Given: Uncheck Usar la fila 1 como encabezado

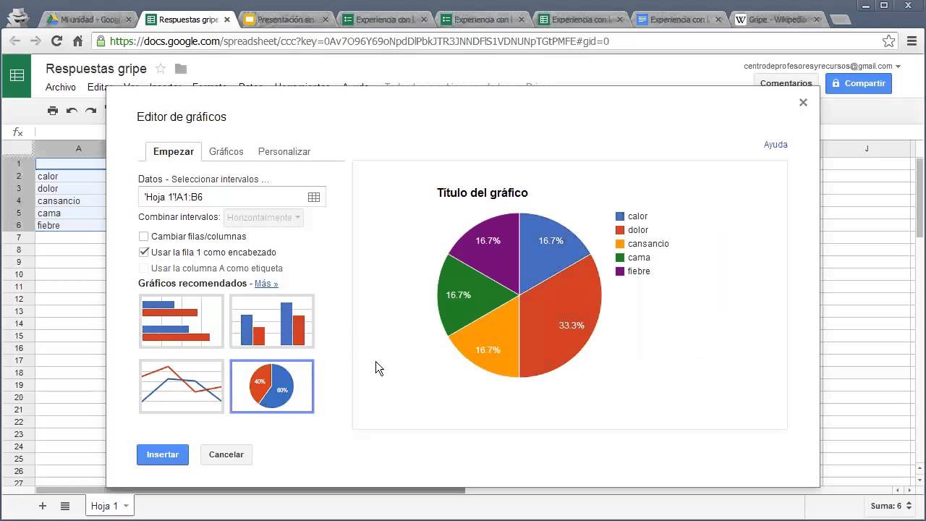Looking at the screenshot, I should [143, 253].
